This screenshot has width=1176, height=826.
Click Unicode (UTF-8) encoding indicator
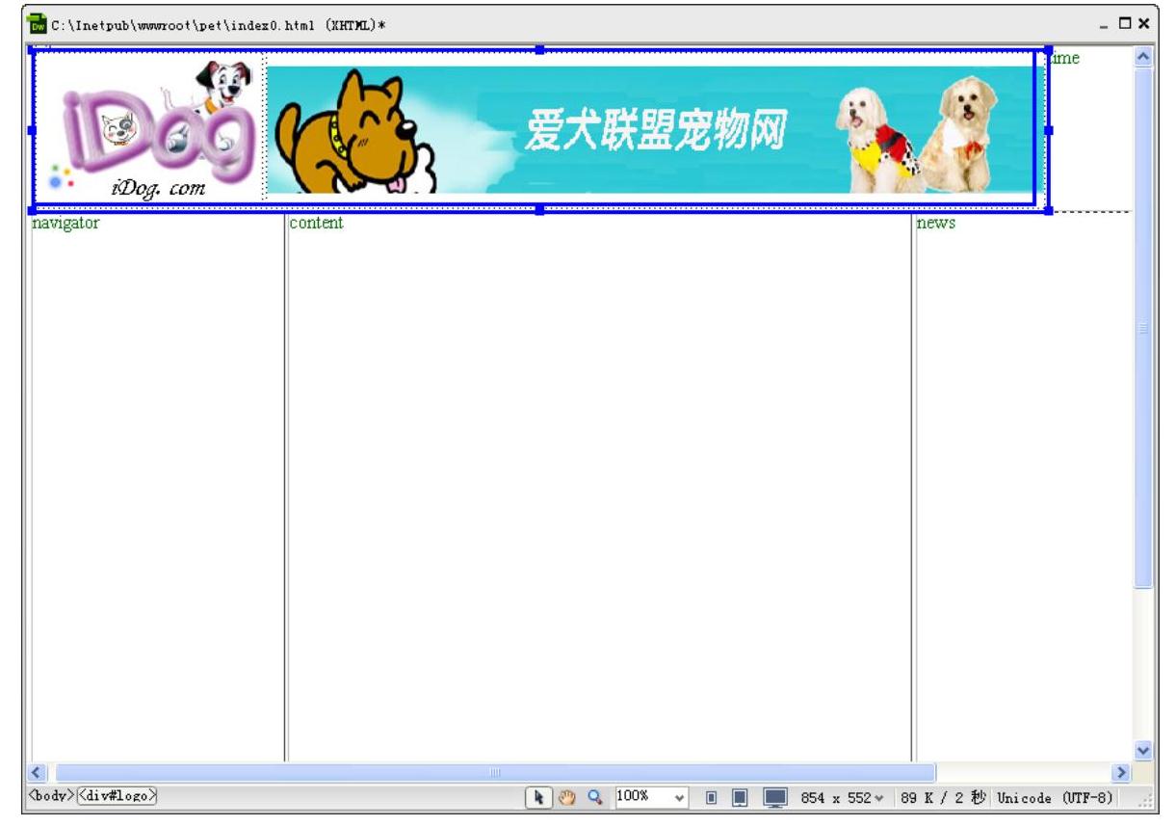(x=1055, y=798)
